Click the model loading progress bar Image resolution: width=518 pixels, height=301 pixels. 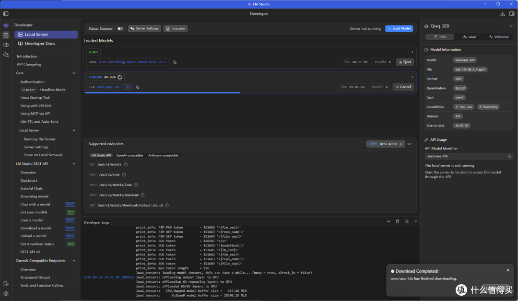click(250, 93)
